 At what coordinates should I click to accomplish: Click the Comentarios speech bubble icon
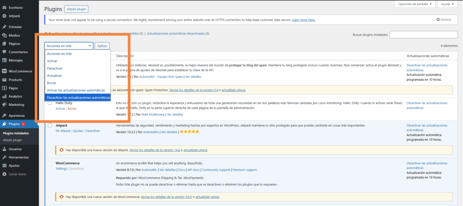coord(4,52)
